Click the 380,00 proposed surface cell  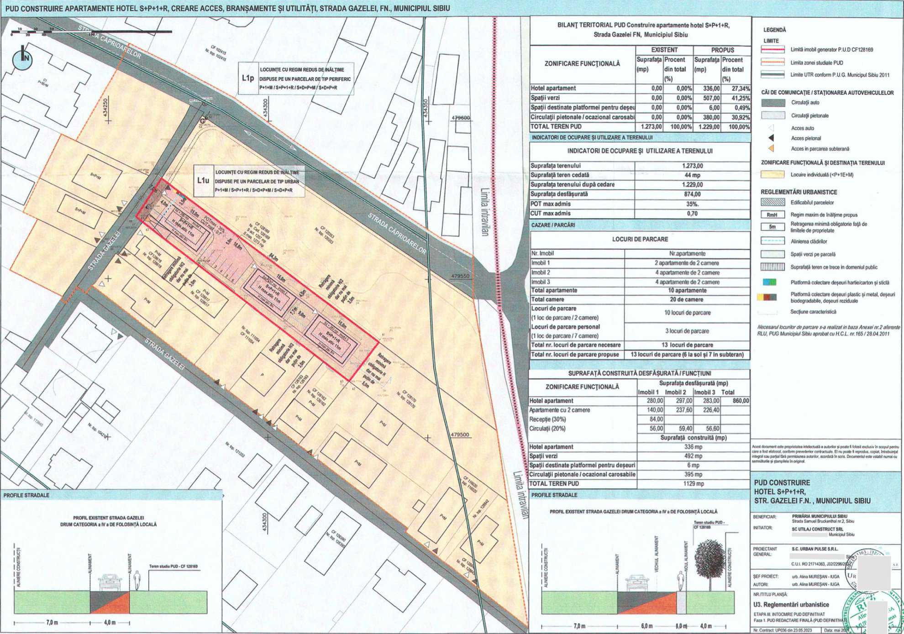(707, 117)
